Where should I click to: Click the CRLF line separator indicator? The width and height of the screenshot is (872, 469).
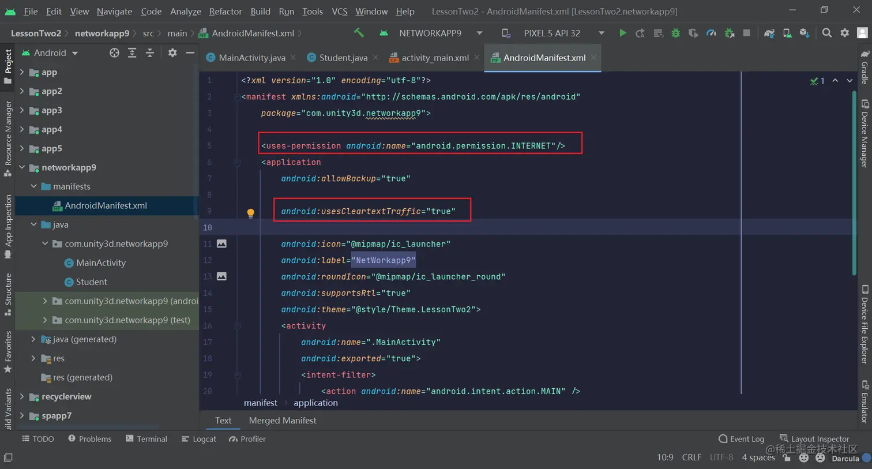point(691,457)
